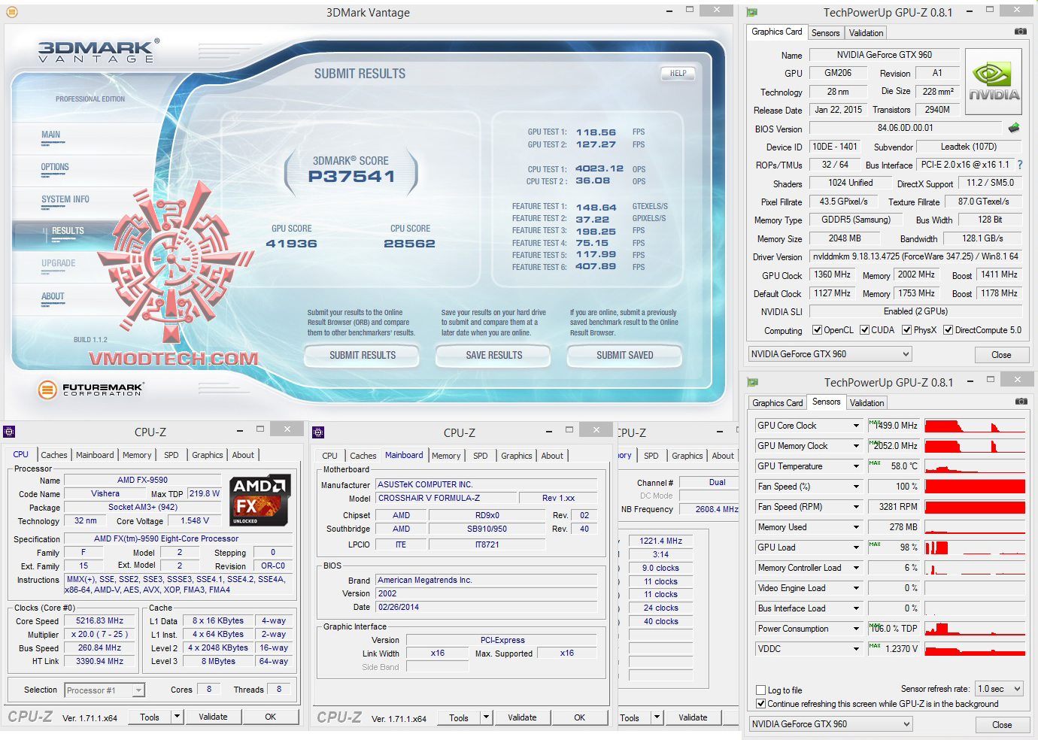Open the Fan Speed (%) sensor dropdown
Screen dimensions: 1038x740
[x=856, y=487]
